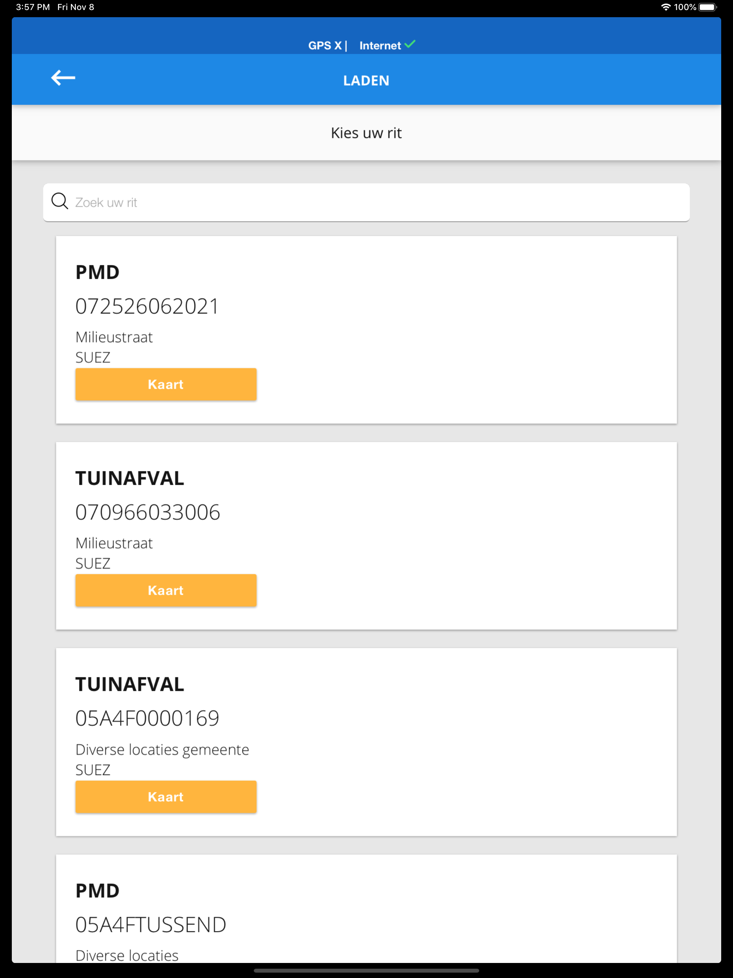Tap 'Diverse locaties gemeente' location text
The height and width of the screenshot is (978, 733).
[162, 750]
